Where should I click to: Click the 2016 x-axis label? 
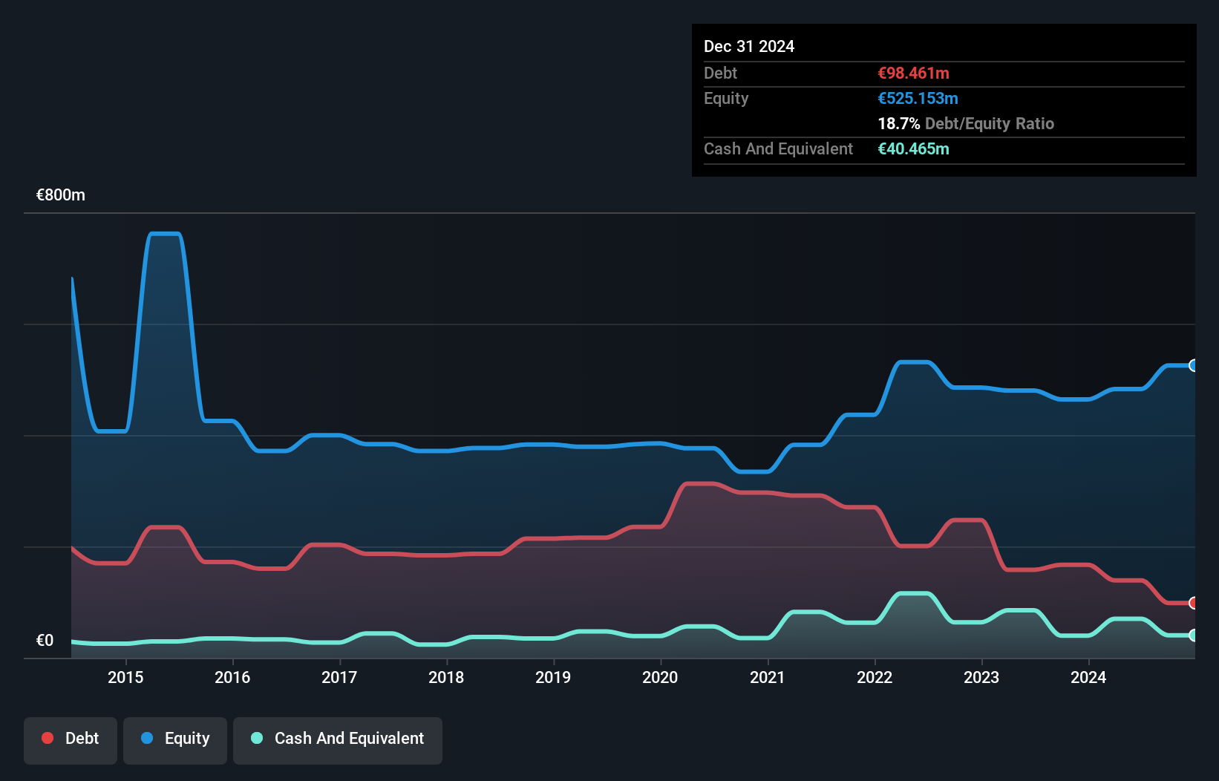232,677
